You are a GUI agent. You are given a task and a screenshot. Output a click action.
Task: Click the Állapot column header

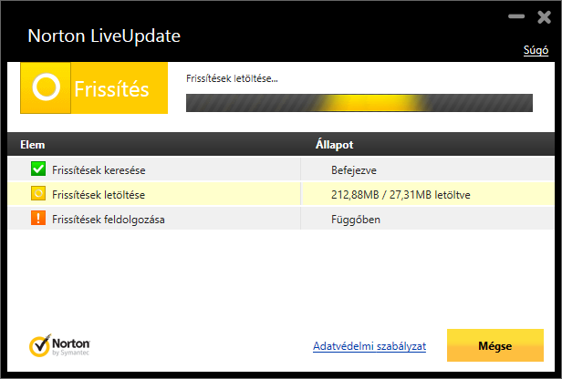(335, 144)
